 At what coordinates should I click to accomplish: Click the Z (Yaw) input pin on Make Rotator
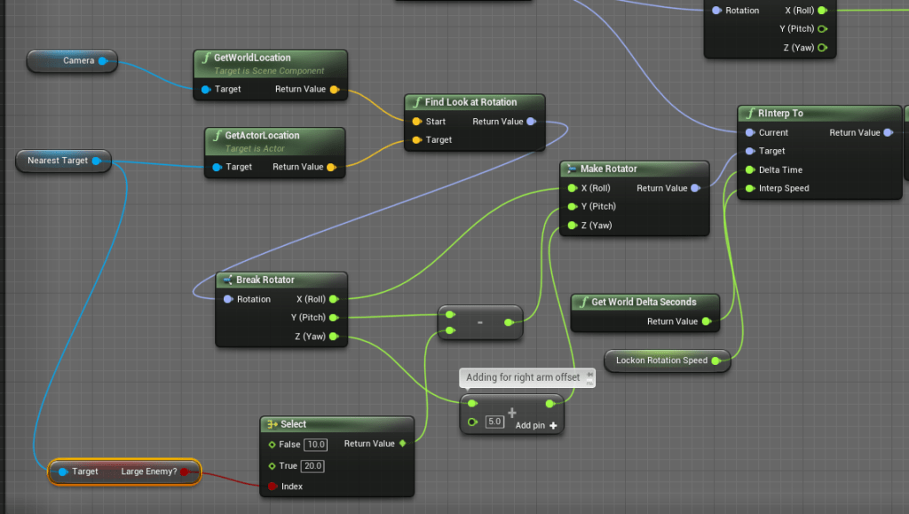pyautogui.click(x=572, y=225)
